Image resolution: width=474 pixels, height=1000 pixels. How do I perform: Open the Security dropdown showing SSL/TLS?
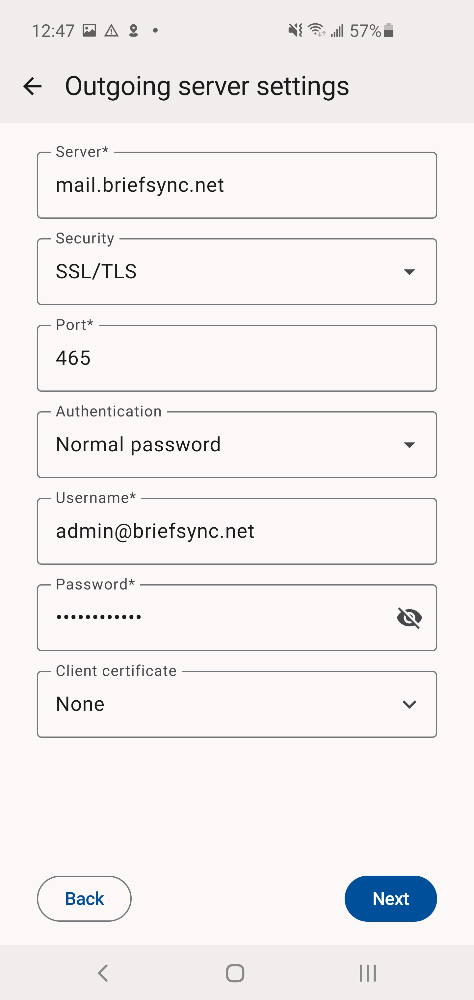[x=237, y=272]
